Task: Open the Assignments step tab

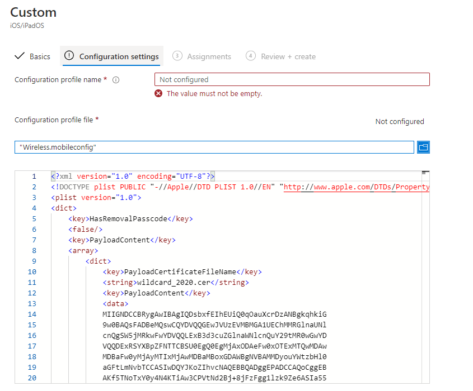Action: click(x=208, y=56)
